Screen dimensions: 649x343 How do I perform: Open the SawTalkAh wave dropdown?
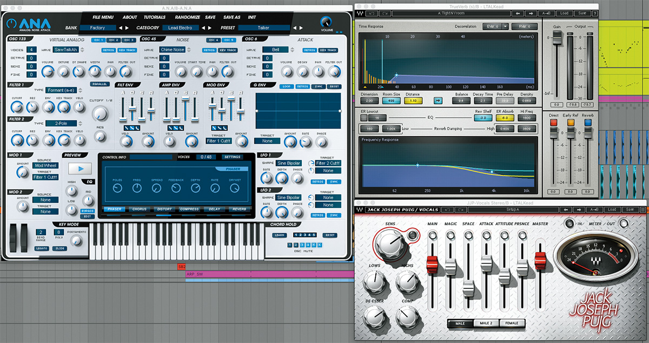coord(66,50)
